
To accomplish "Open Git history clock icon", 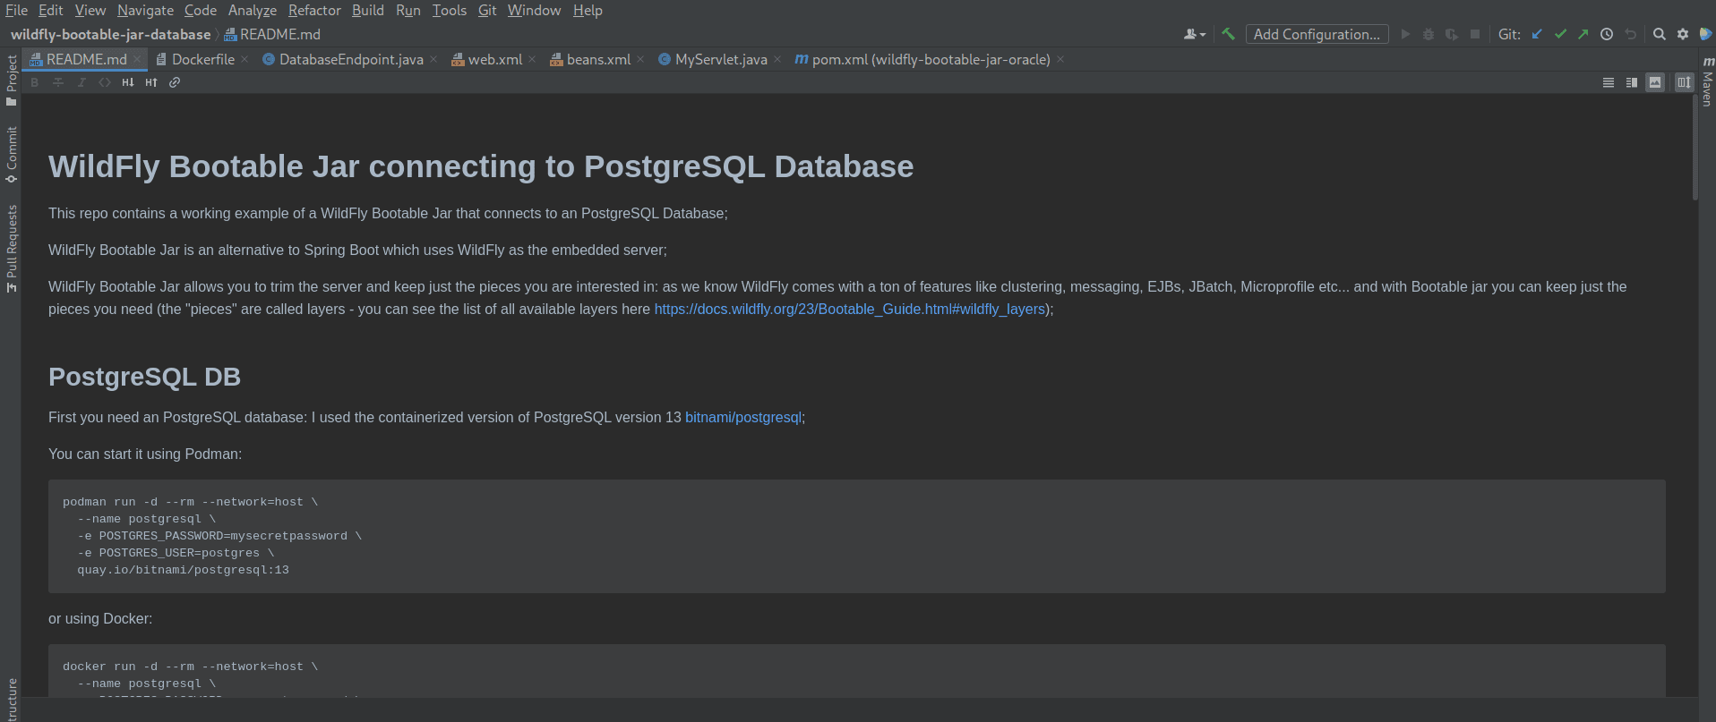I will (1607, 34).
